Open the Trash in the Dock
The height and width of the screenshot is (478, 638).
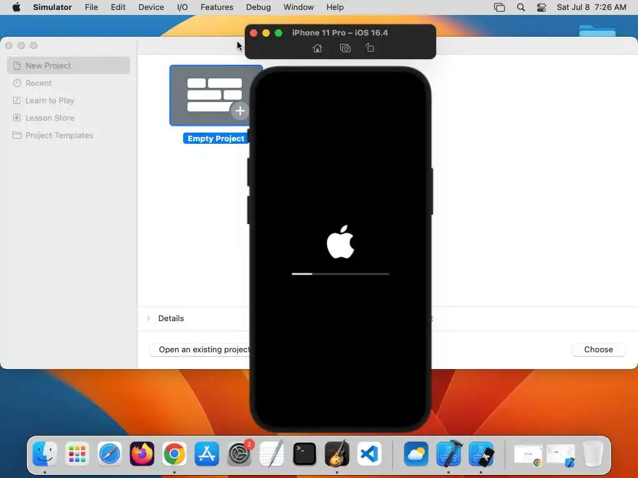(593, 454)
